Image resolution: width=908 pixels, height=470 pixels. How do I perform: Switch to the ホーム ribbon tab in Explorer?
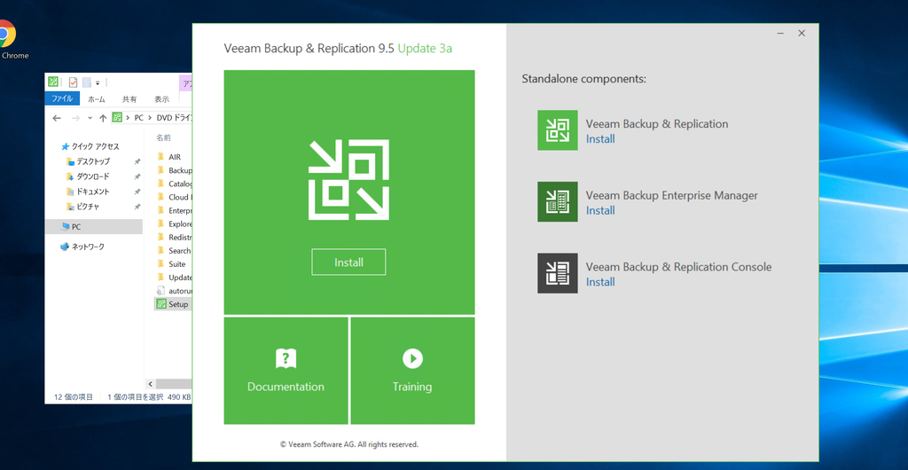pyautogui.click(x=96, y=99)
